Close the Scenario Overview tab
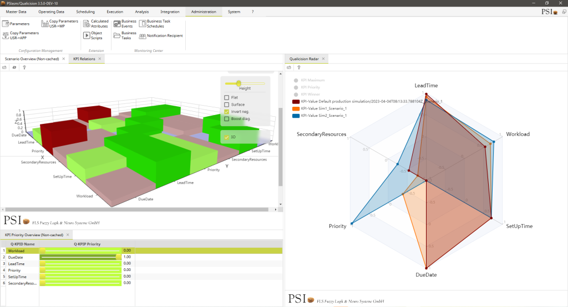The width and height of the screenshot is (568, 307). click(64, 59)
